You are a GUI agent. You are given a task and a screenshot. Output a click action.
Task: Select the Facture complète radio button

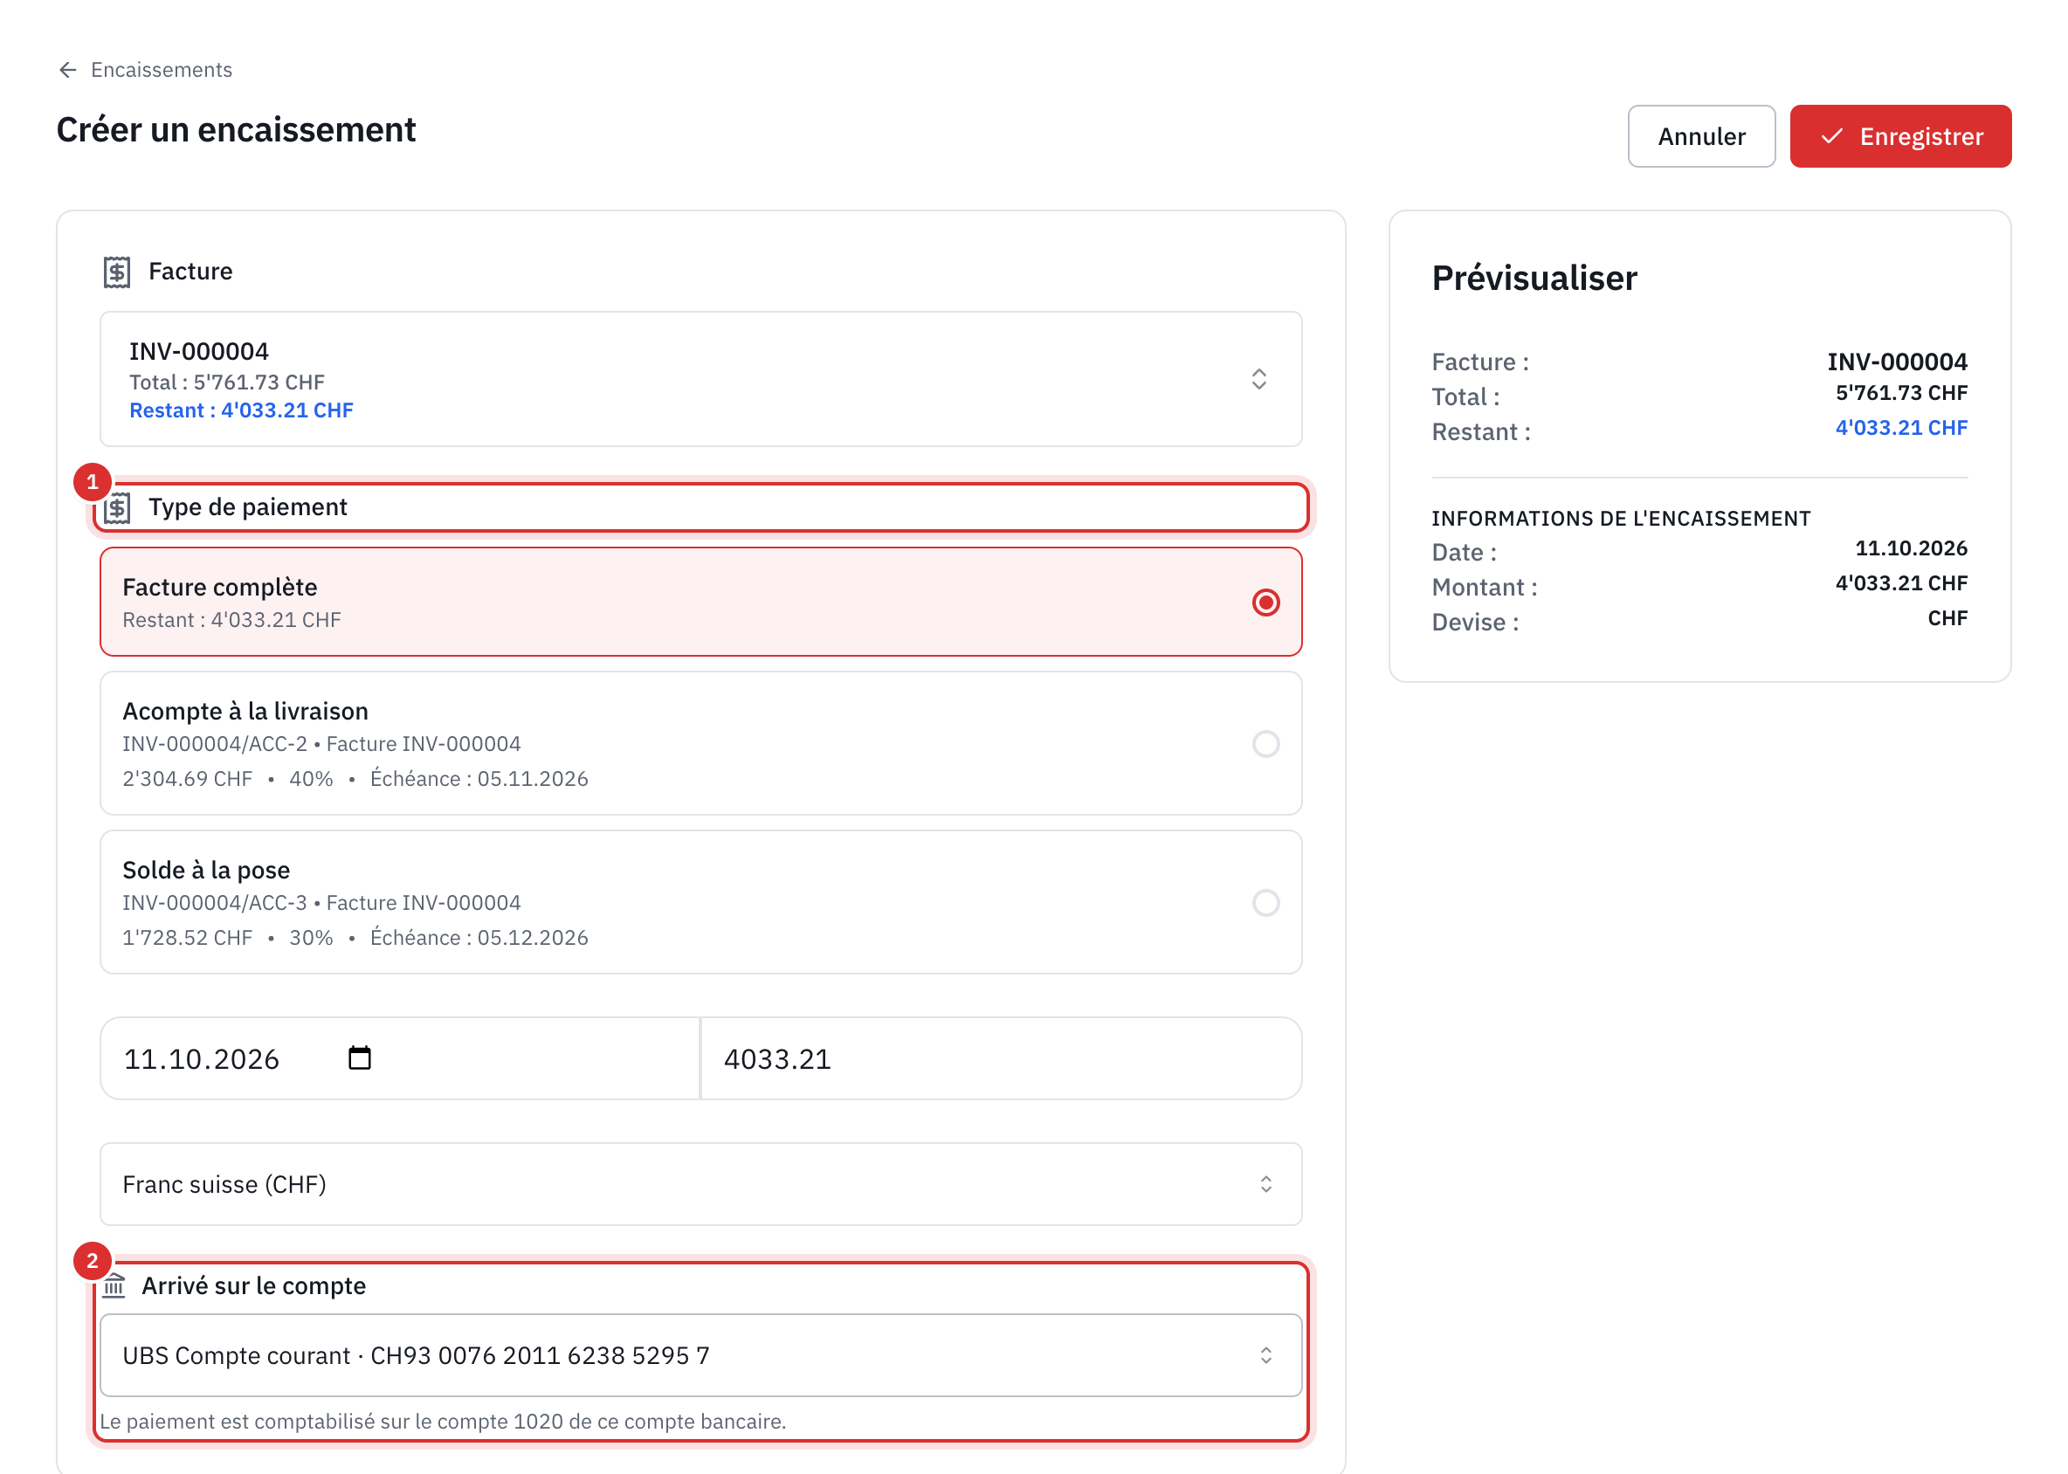[1265, 603]
